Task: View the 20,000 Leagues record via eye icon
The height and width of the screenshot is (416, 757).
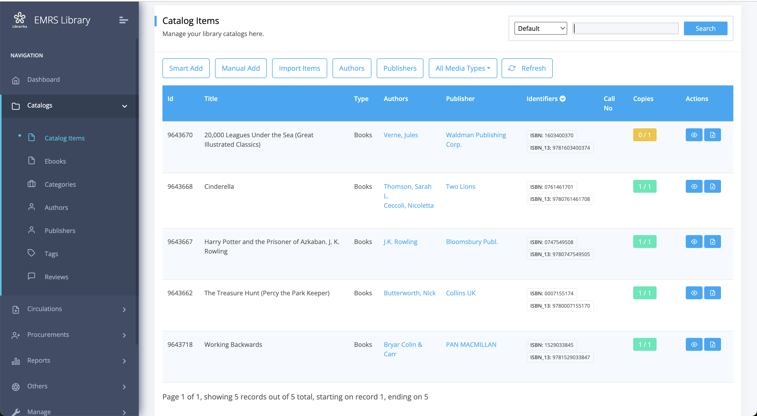Action: click(694, 135)
